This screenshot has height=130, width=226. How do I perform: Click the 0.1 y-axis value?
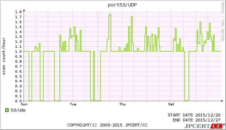tap(18, 96)
